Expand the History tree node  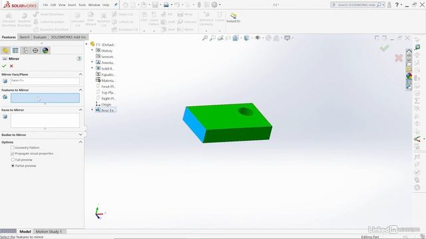(x=92, y=50)
